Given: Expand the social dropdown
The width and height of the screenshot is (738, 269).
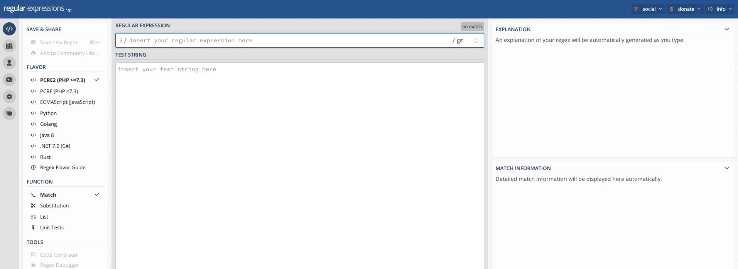Looking at the screenshot, I should tap(648, 9).
